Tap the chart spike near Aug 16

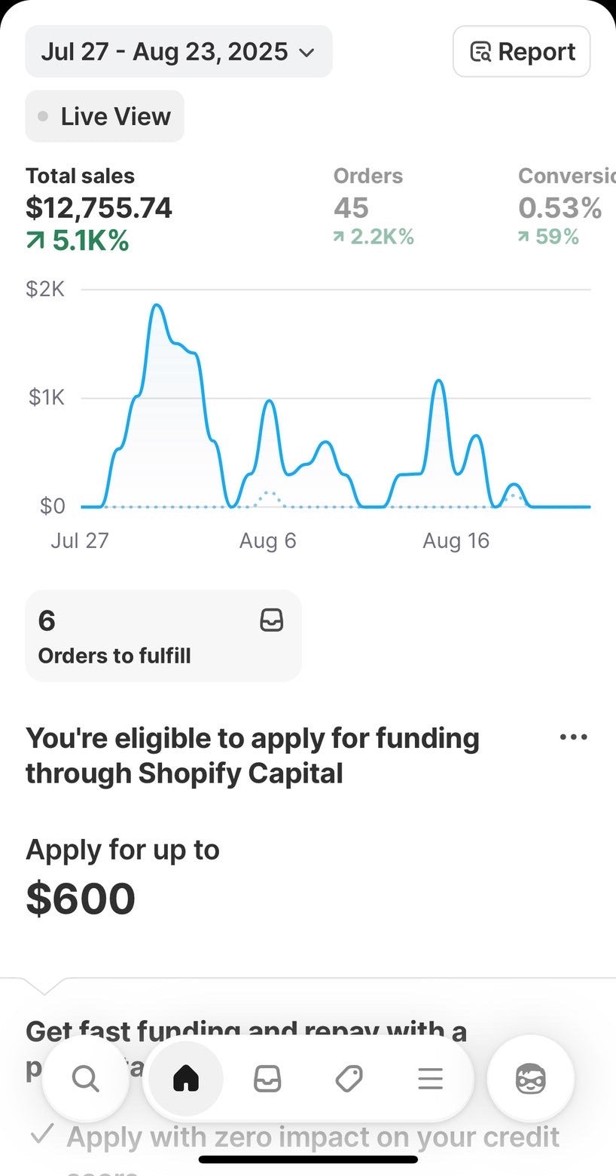click(438, 382)
